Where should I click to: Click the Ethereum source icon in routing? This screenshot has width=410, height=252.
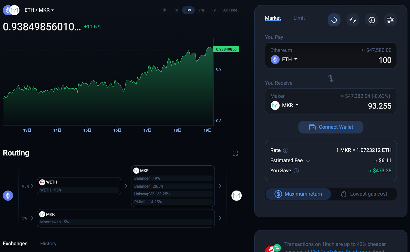click(8, 196)
